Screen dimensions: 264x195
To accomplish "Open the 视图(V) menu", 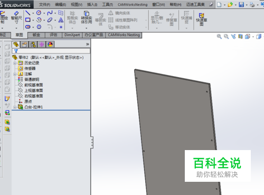I will pos(77,5).
